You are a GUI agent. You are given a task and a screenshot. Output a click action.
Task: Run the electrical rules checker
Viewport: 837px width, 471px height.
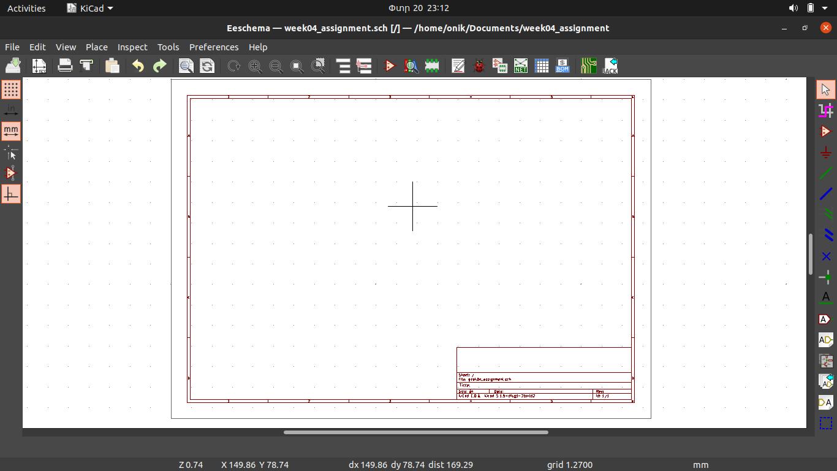pos(479,66)
